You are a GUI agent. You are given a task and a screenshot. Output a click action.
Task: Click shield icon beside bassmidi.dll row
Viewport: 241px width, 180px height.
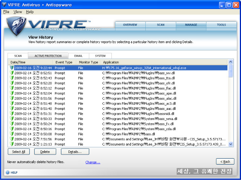point(12,114)
